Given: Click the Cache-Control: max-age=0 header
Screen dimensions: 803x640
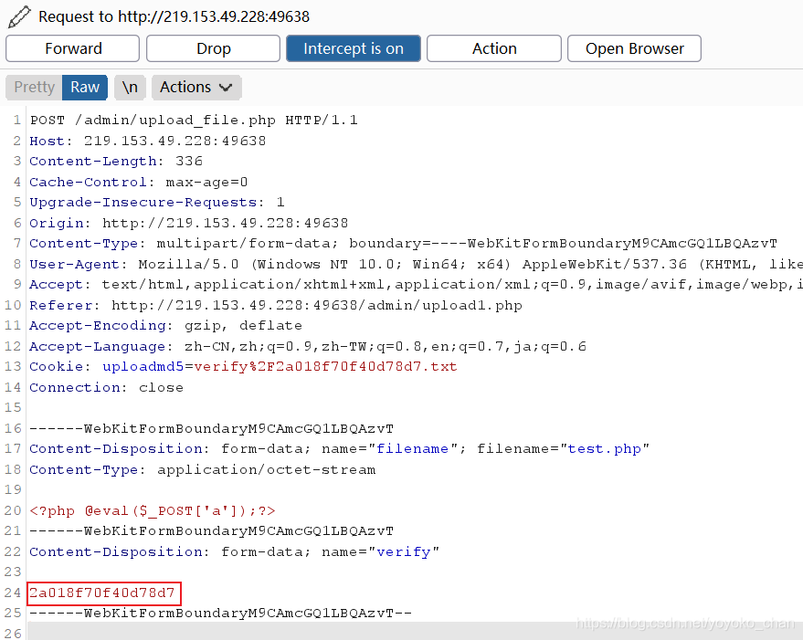Looking at the screenshot, I should [x=139, y=182].
